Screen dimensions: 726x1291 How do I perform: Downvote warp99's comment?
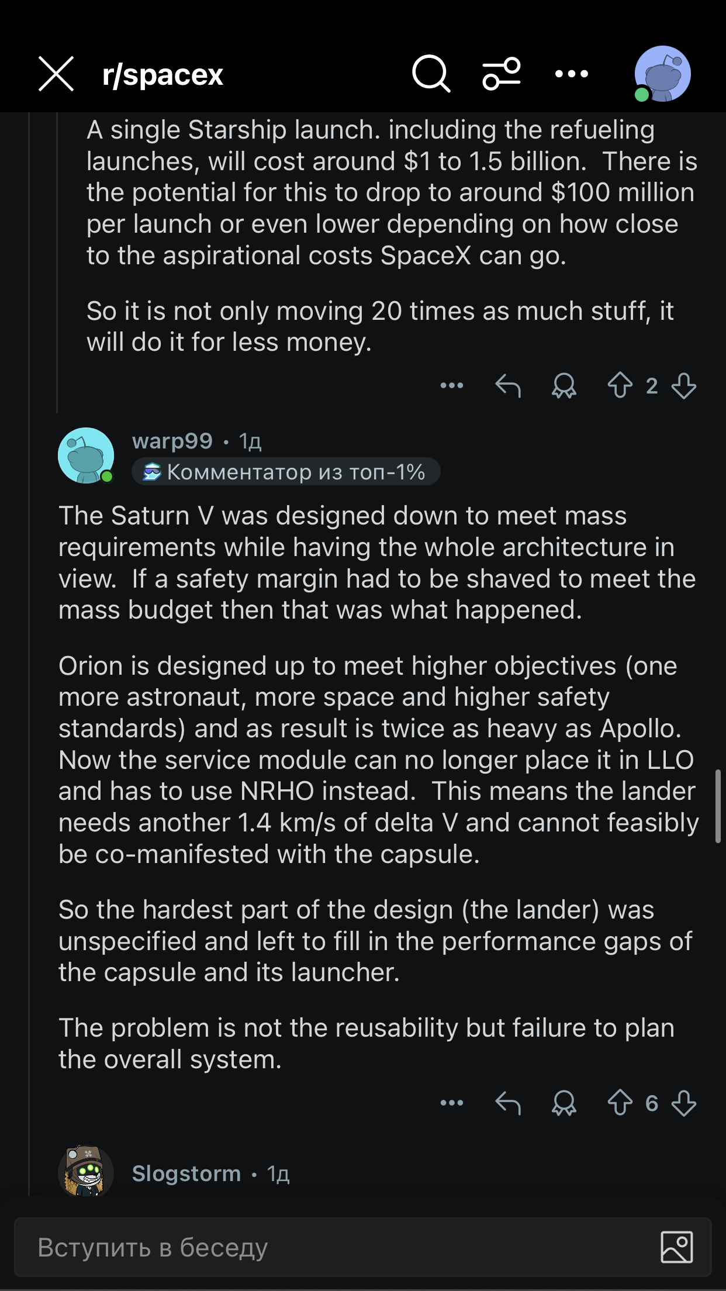(x=683, y=1103)
